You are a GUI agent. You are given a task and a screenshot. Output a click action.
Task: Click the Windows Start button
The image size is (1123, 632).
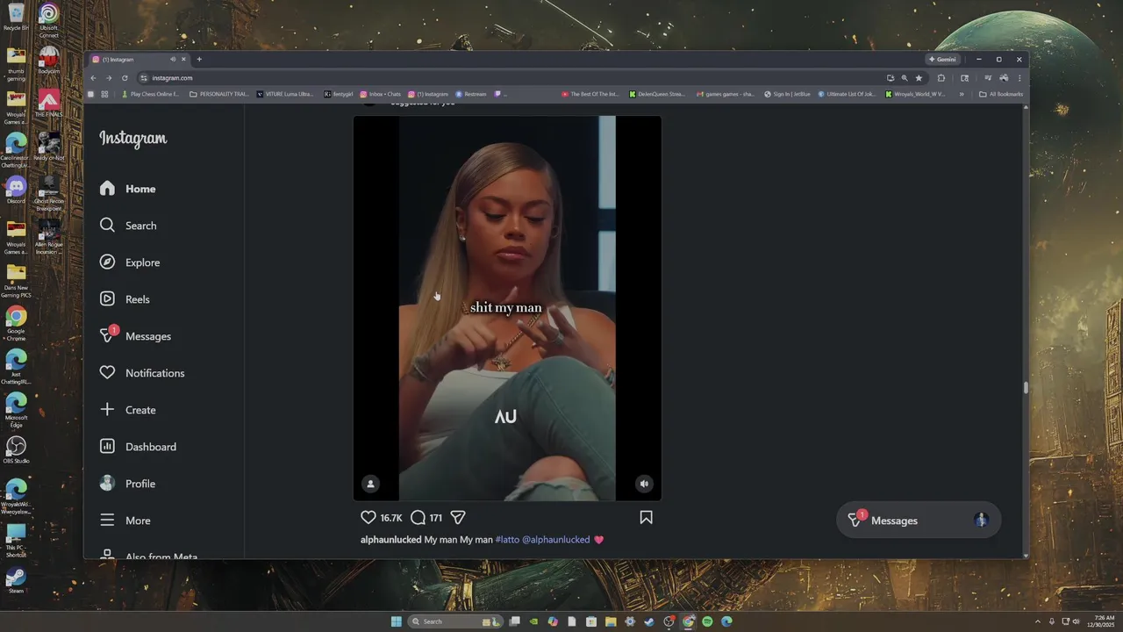(396, 621)
